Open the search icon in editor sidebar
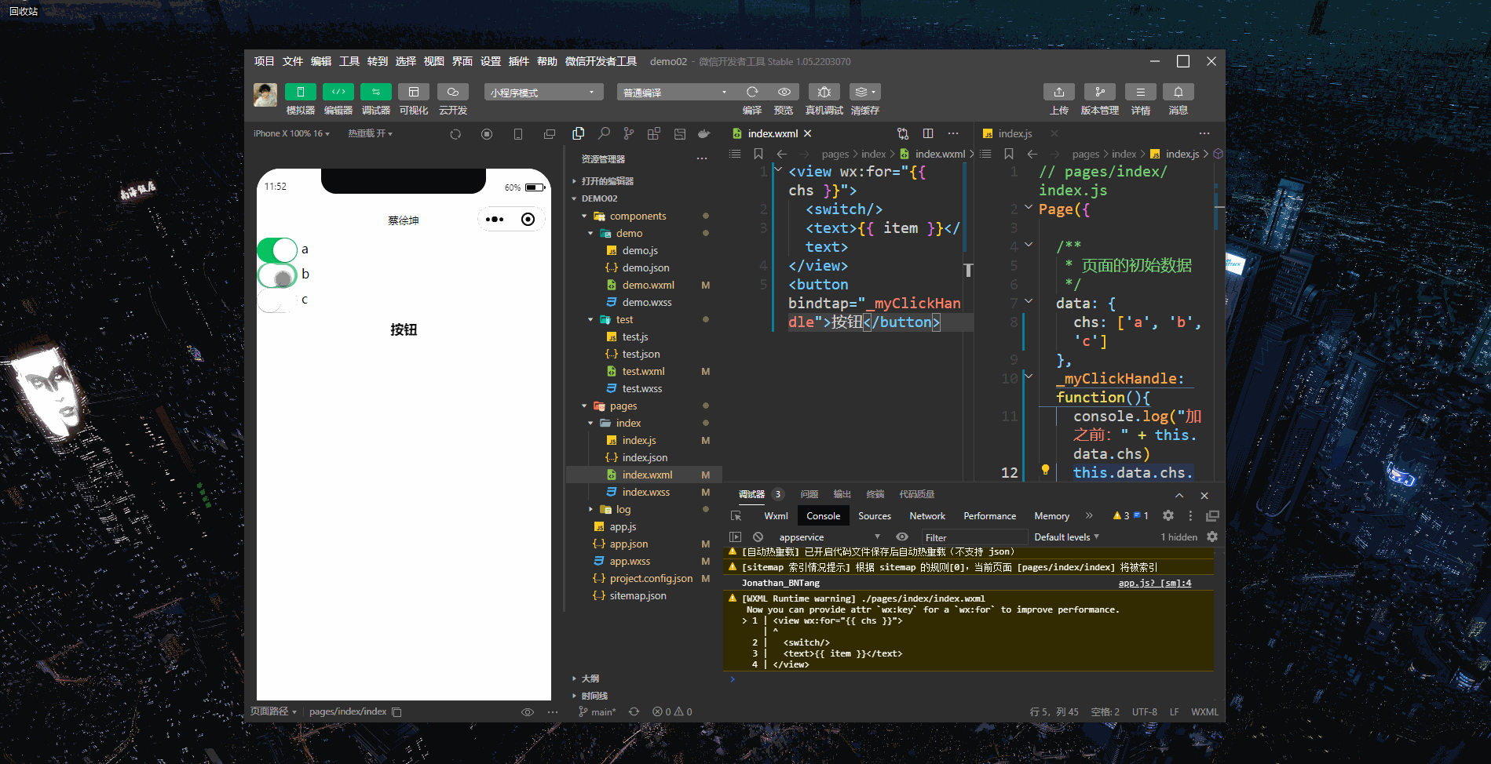This screenshot has height=764, width=1491. [604, 133]
